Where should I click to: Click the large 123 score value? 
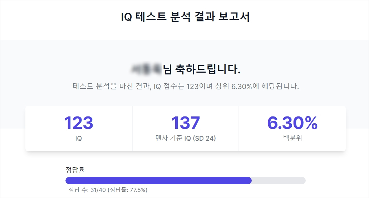click(78, 123)
